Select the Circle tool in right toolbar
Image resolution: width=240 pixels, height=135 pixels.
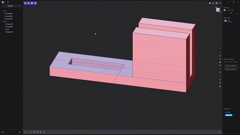click(x=220, y=55)
